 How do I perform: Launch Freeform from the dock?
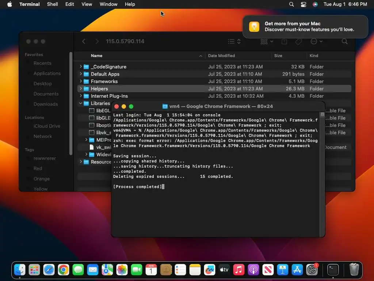tap(209, 270)
